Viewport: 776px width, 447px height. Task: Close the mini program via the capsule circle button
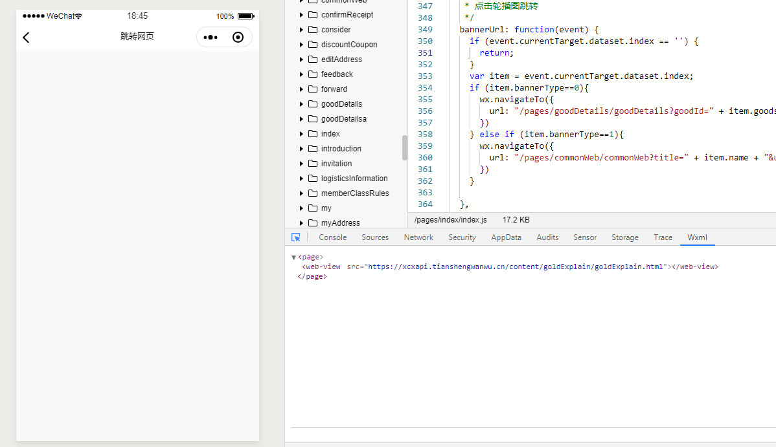pos(238,37)
